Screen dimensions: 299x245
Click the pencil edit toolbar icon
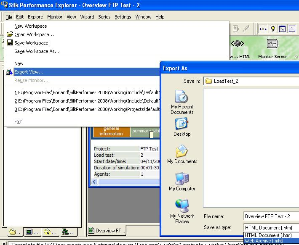coord(246,29)
